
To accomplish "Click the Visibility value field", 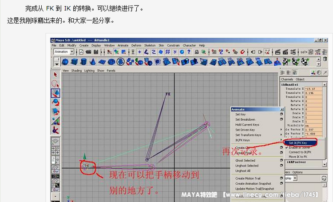I will pyautogui.click(x=313, y=125).
